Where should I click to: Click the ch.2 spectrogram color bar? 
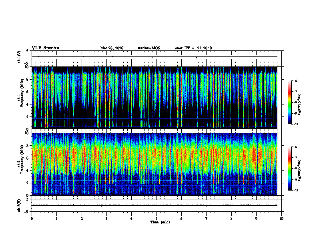pos(289,169)
